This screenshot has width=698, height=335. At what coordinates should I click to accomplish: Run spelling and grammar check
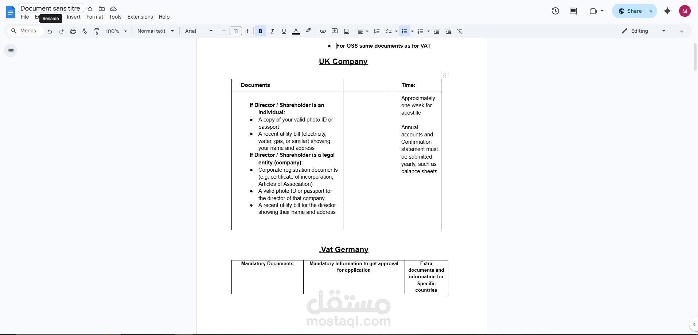tap(85, 31)
